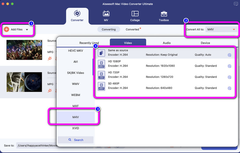This screenshot has width=240, height=153.
Task: Open the Converter tab
Action: tap(77, 16)
